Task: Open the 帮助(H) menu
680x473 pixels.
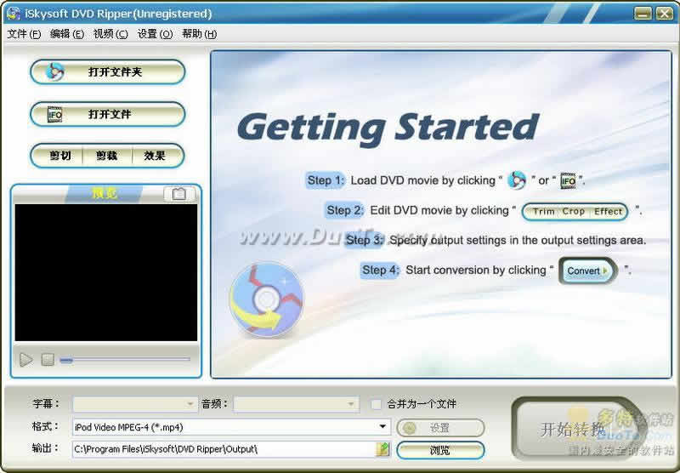Action: pyautogui.click(x=199, y=34)
